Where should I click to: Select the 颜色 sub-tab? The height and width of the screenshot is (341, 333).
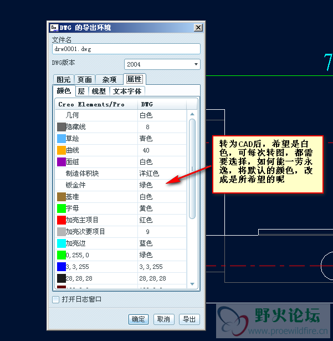click(x=64, y=91)
